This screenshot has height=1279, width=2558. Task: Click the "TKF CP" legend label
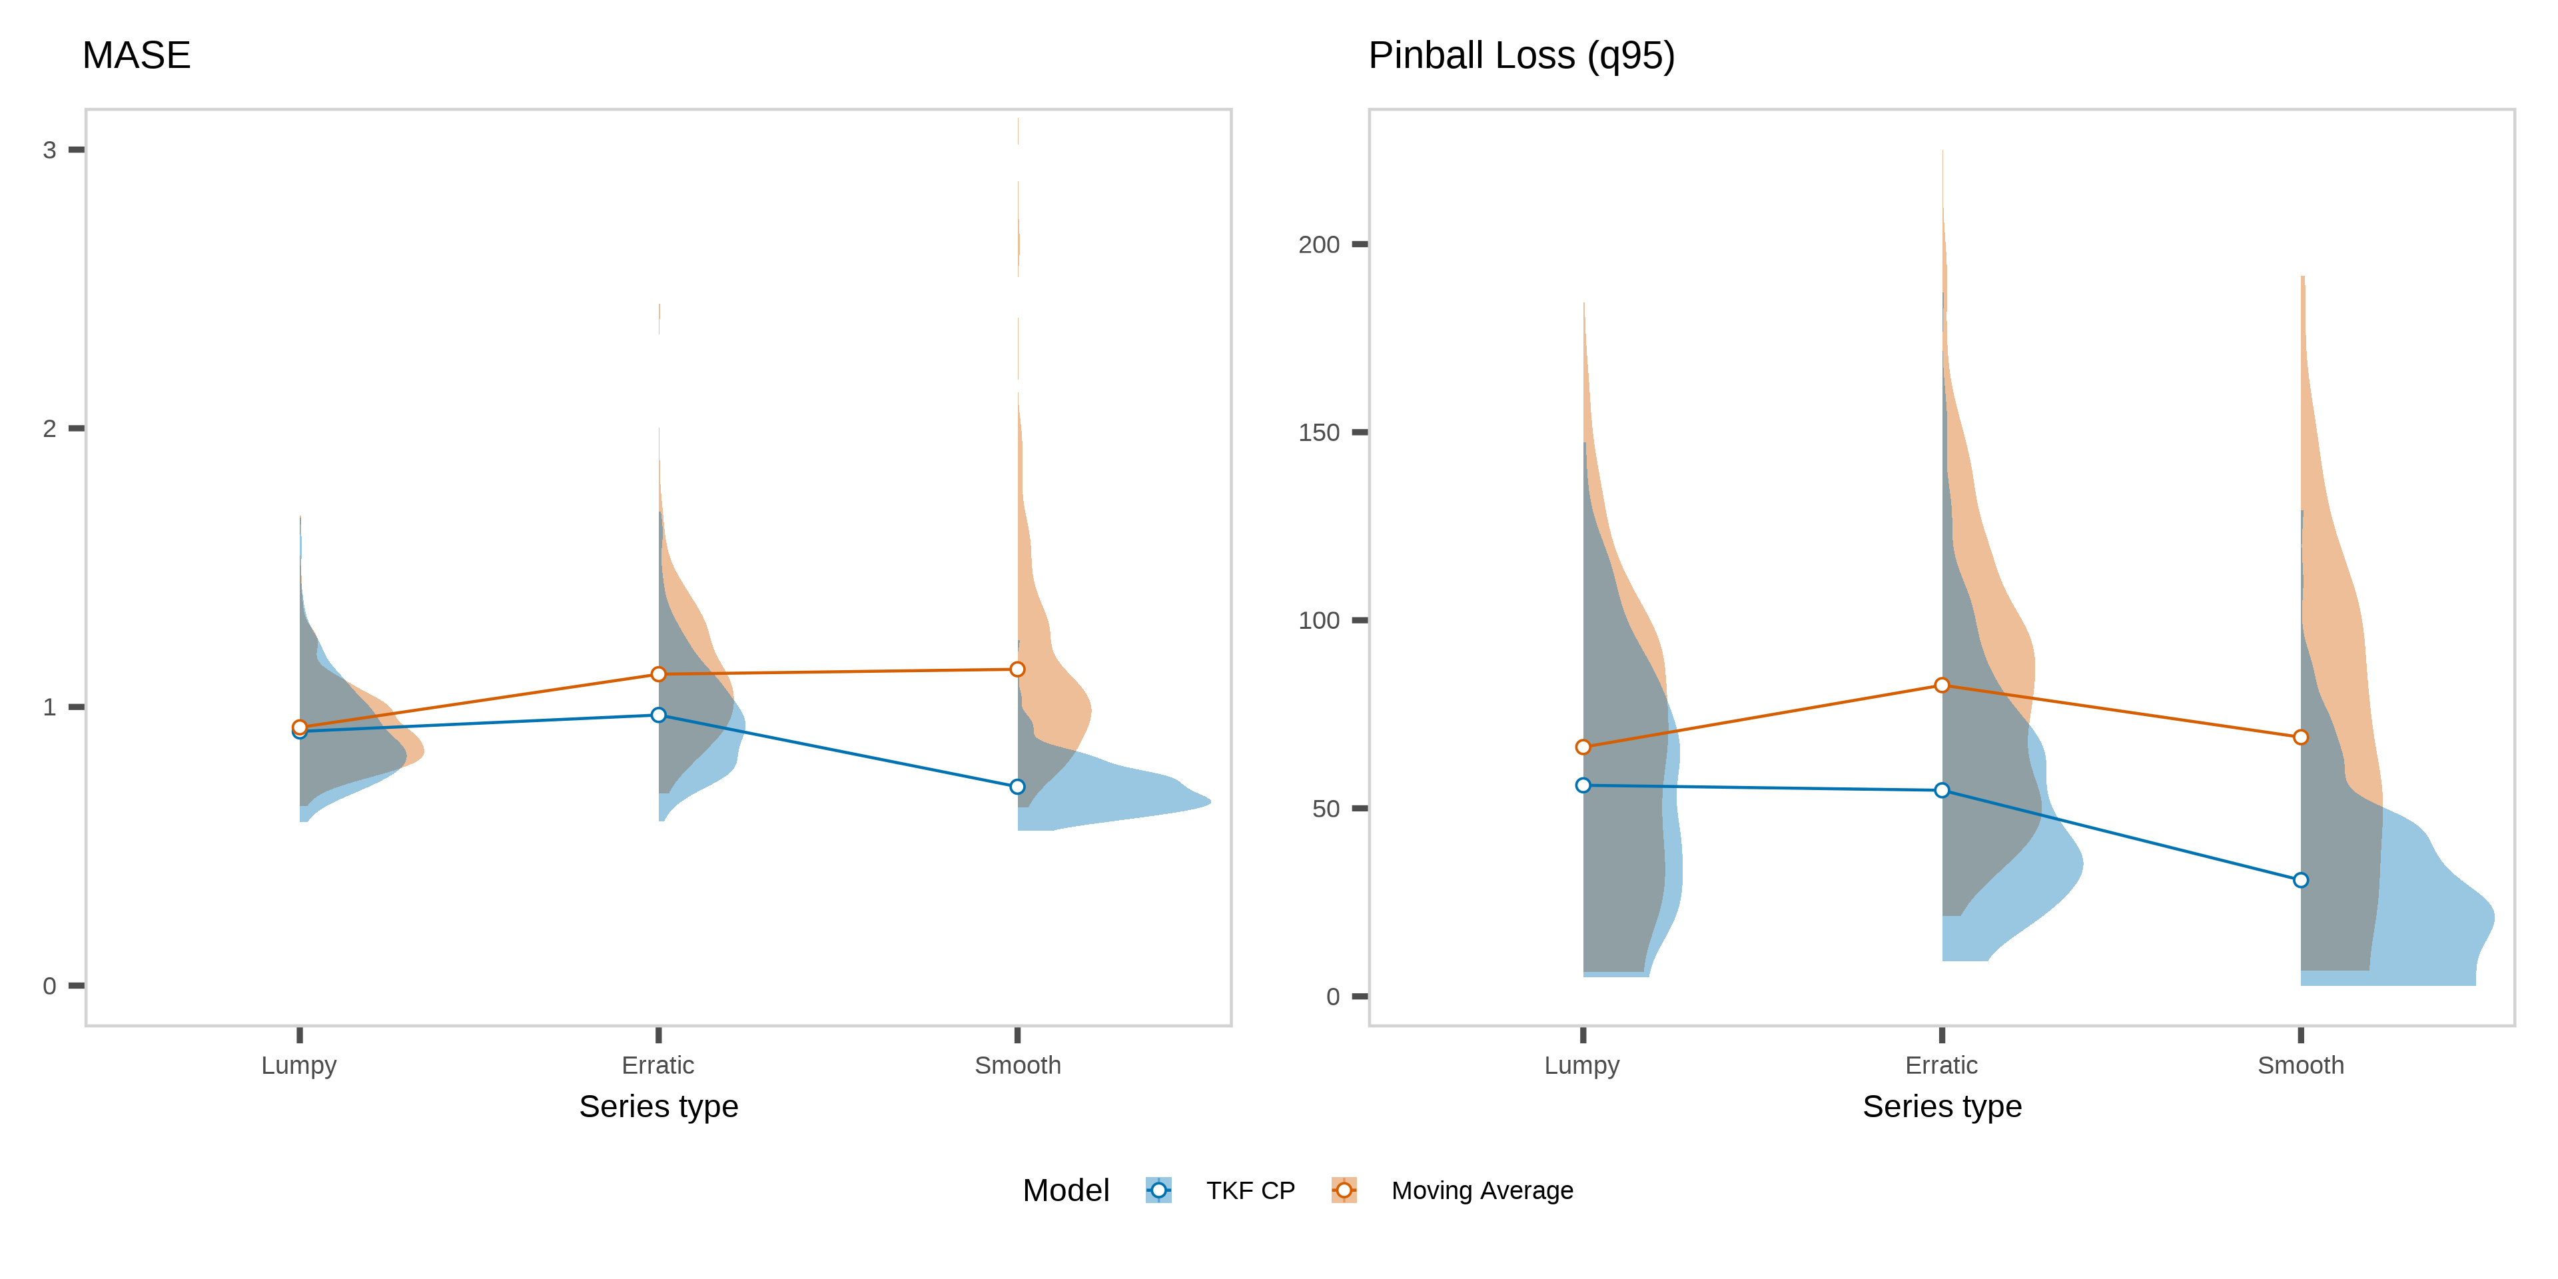point(1250,1190)
